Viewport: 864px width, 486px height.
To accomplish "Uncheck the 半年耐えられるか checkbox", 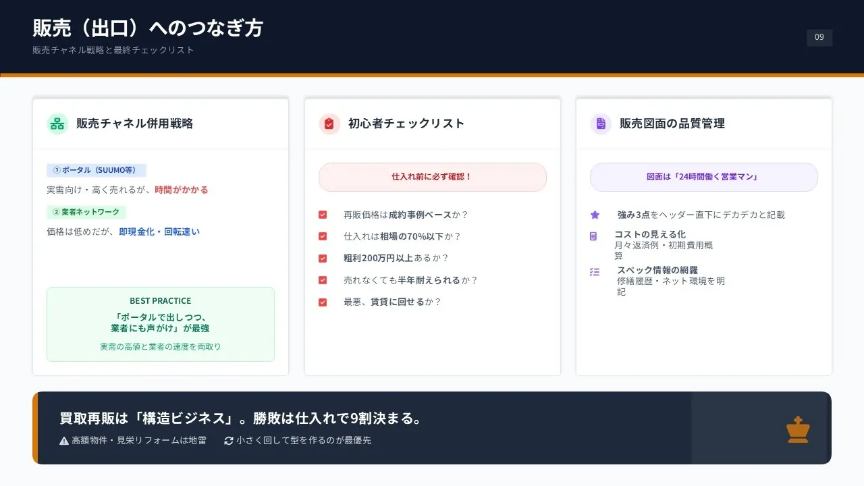I will coord(323,280).
